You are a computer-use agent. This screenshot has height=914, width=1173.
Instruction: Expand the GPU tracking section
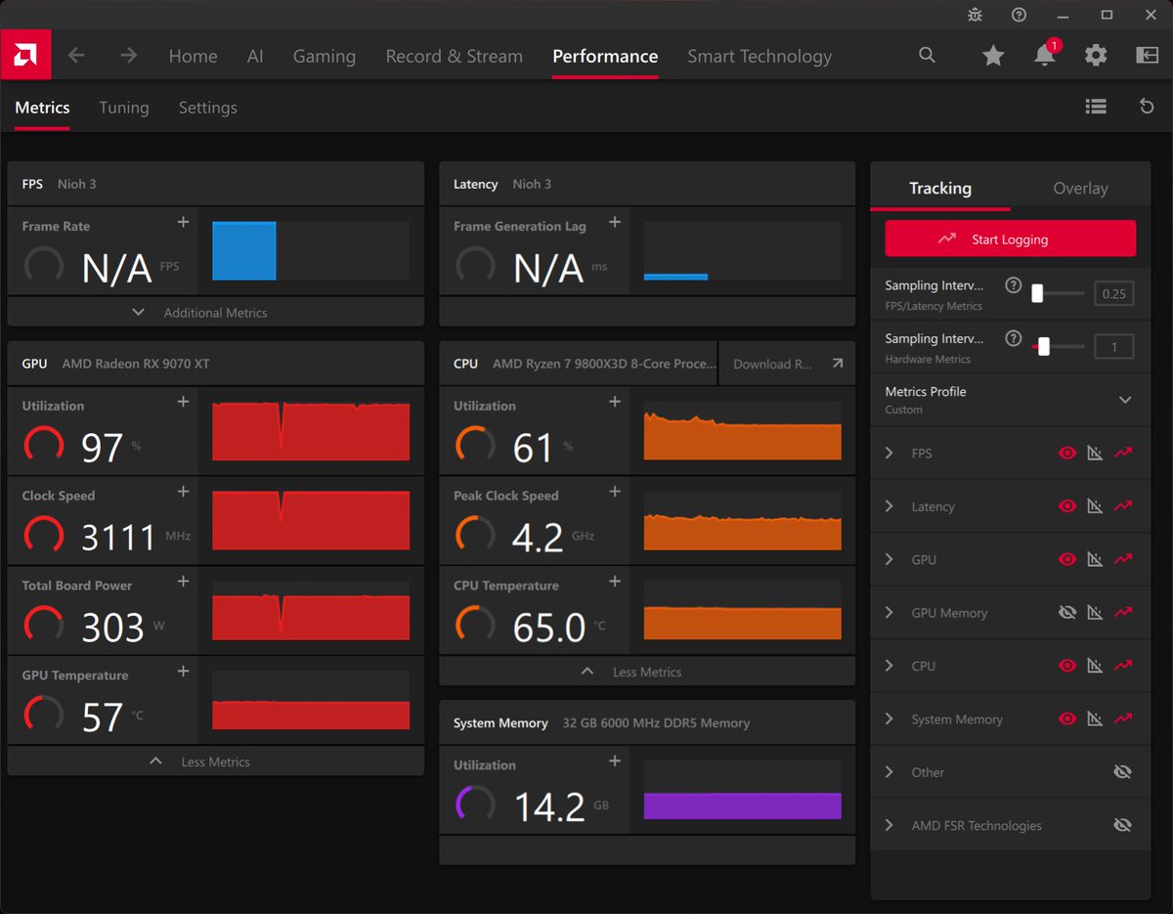pyautogui.click(x=889, y=559)
